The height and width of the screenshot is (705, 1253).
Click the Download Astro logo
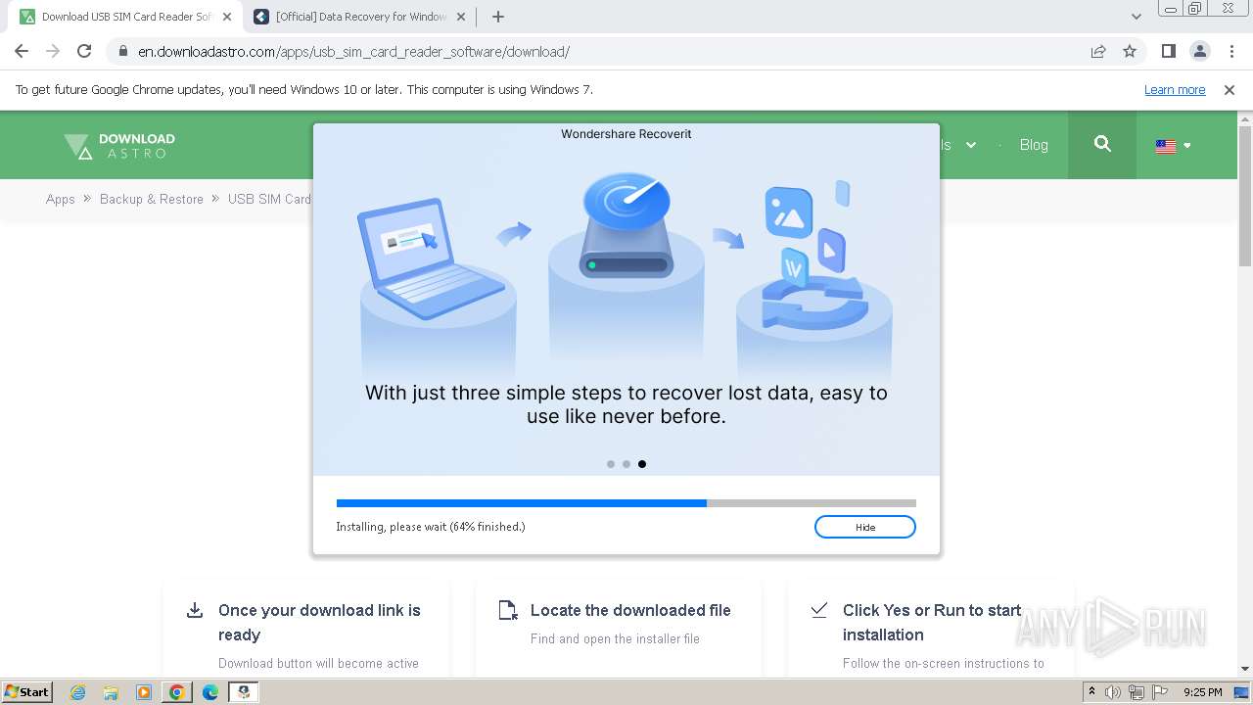(x=119, y=146)
